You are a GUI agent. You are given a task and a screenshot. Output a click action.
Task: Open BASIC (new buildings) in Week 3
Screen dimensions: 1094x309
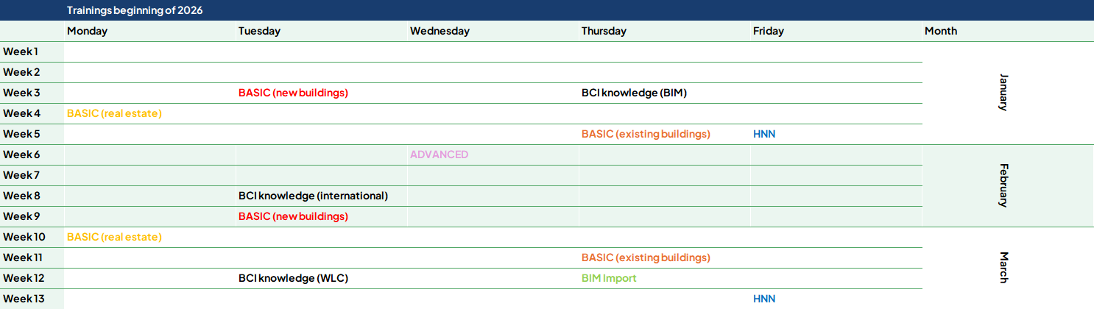point(293,93)
